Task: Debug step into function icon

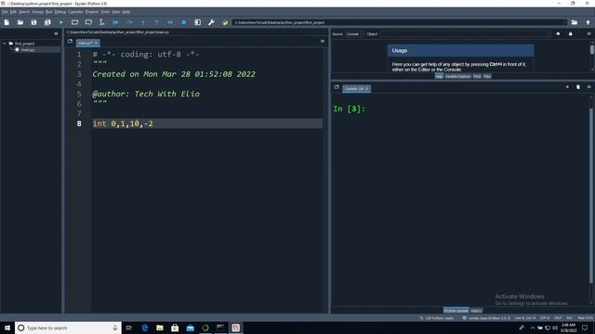Action: point(143,22)
